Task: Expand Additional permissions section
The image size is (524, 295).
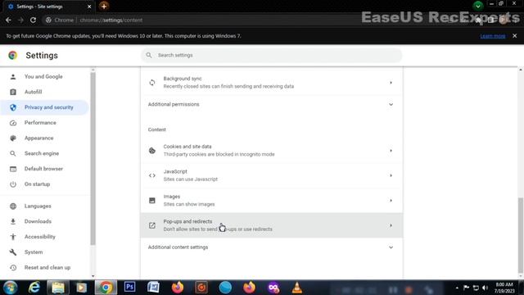Action: tap(271, 104)
